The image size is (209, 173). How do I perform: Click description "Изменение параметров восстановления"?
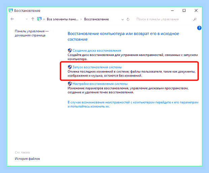tap(128, 90)
